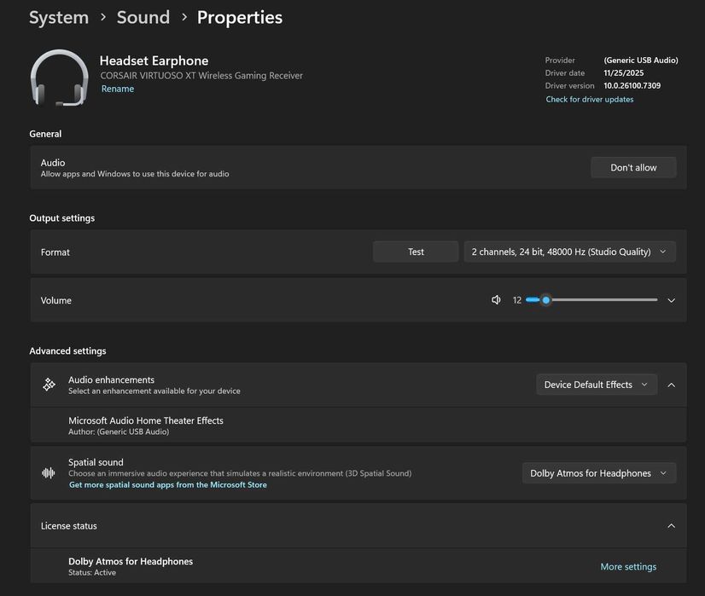Get more spatial sound apps from Store
This screenshot has height=596, width=705.
click(x=168, y=485)
